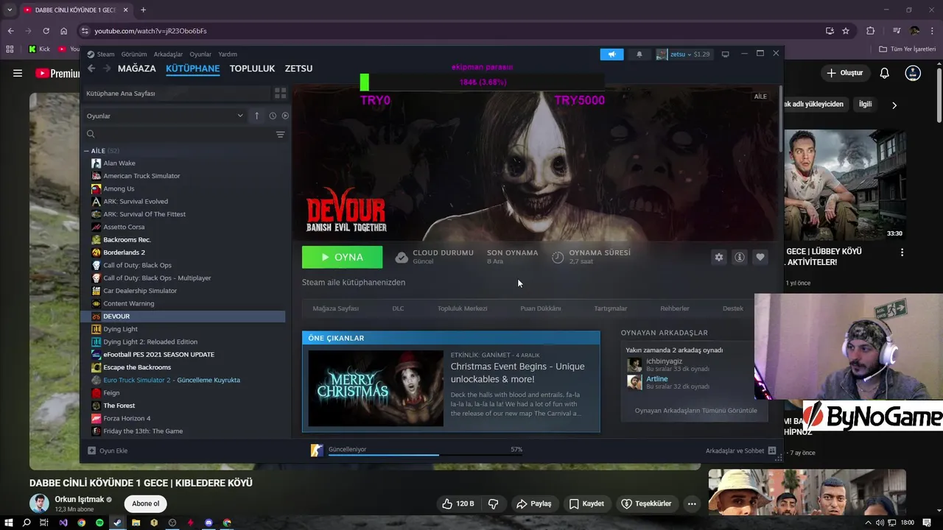The image size is (943, 530).
Task: Open Merry Christmas event thumbnail
Action: (x=376, y=388)
